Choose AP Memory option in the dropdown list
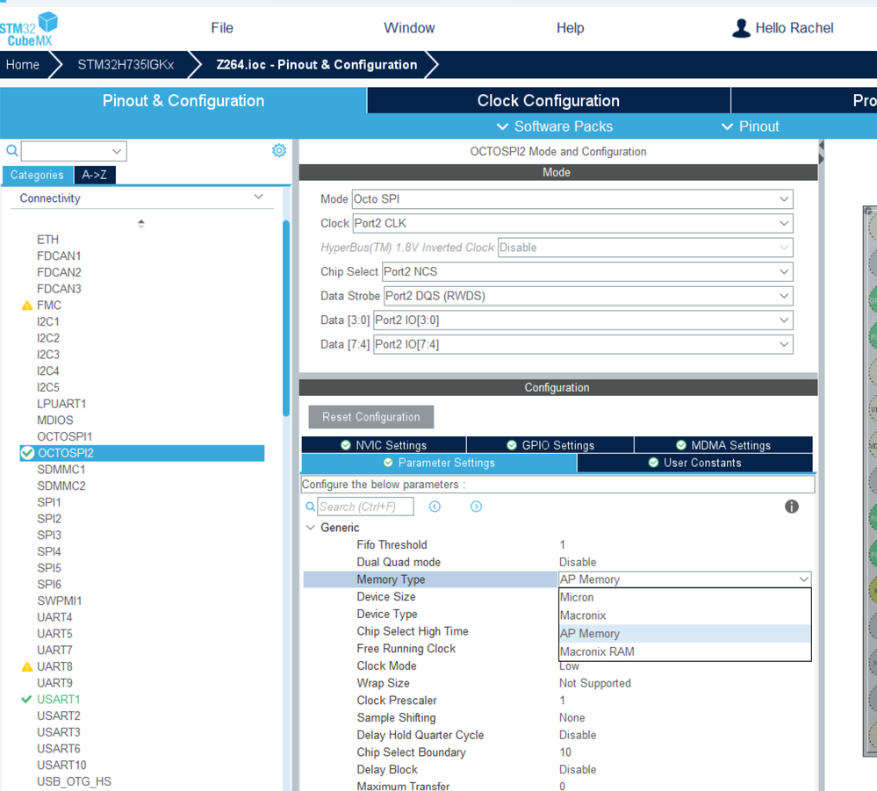The height and width of the screenshot is (791, 877). click(685, 634)
